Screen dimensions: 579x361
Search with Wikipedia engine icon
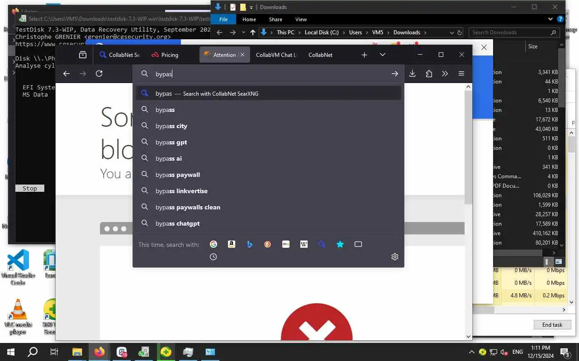(304, 244)
